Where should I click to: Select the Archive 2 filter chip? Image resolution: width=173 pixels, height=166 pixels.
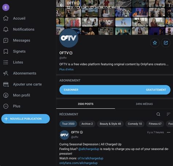tap(87, 124)
